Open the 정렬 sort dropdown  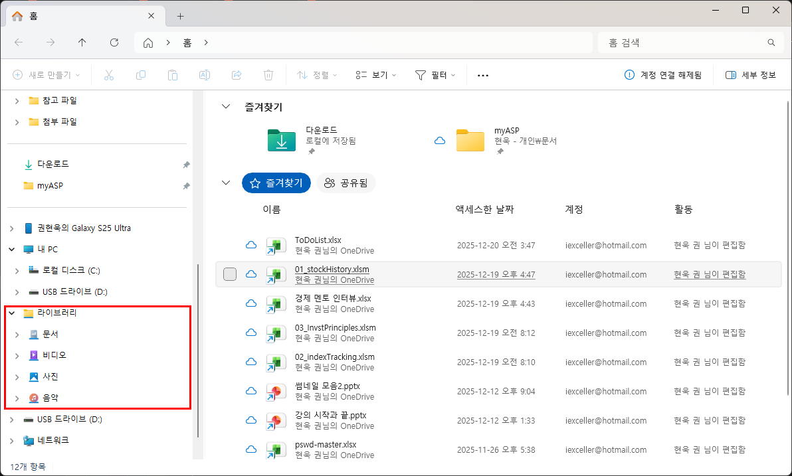coord(317,74)
